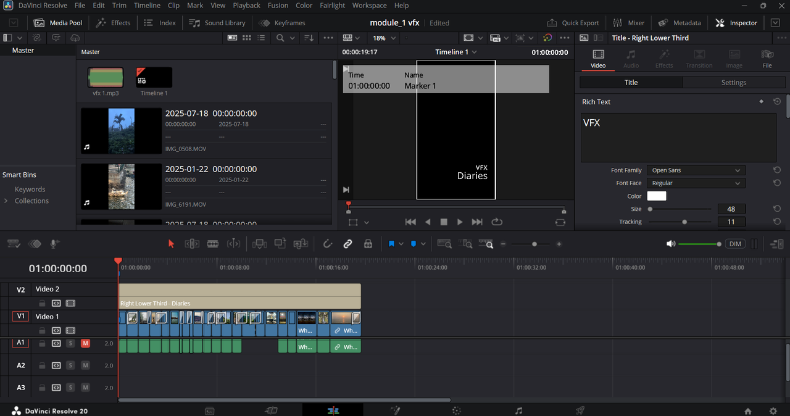Solo audio track A2
Image resolution: width=790 pixels, height=416 pixels.
[70, 365]
